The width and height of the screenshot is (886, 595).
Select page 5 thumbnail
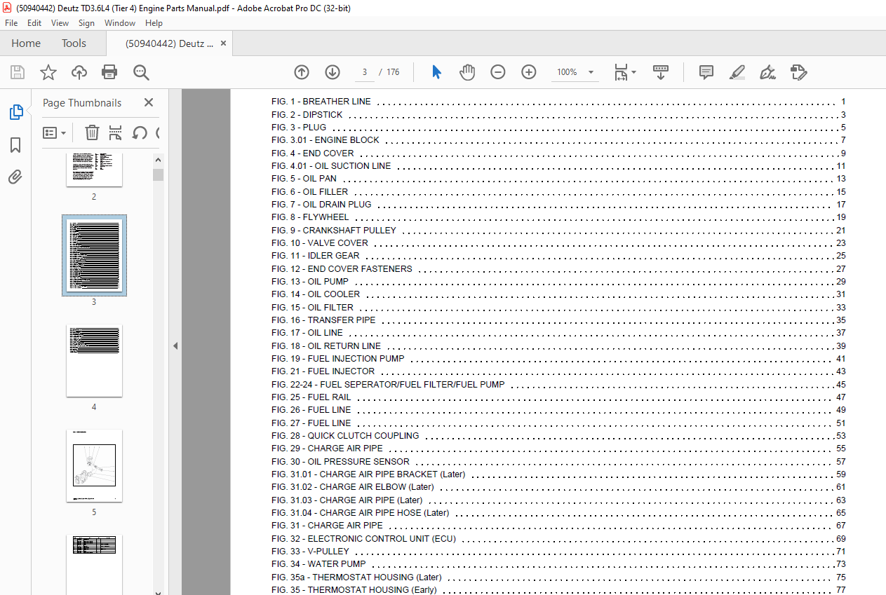pos(94,465)
